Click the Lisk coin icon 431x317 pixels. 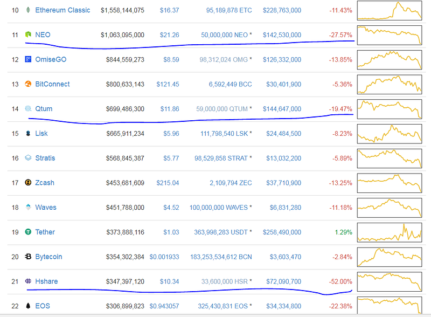pyautogui.click(x=28, y=134)
